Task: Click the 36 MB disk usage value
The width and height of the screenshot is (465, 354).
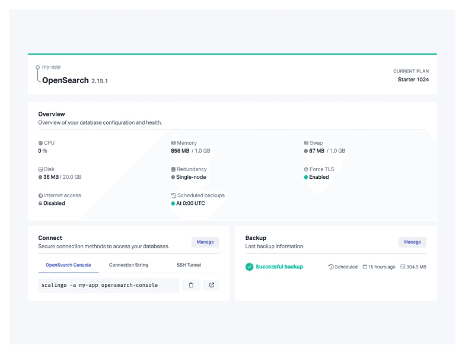Action: coord(51,177)
